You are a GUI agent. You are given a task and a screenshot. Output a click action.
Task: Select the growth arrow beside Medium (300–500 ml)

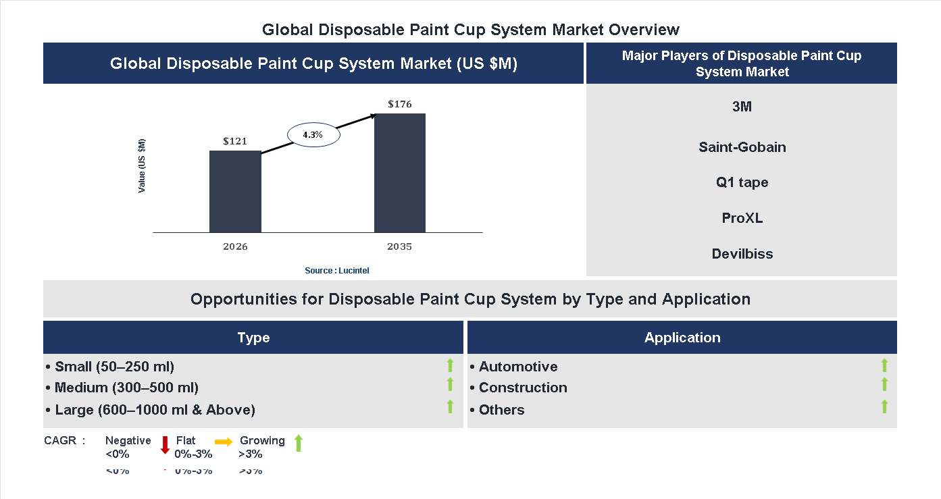[x=450, y=386]
